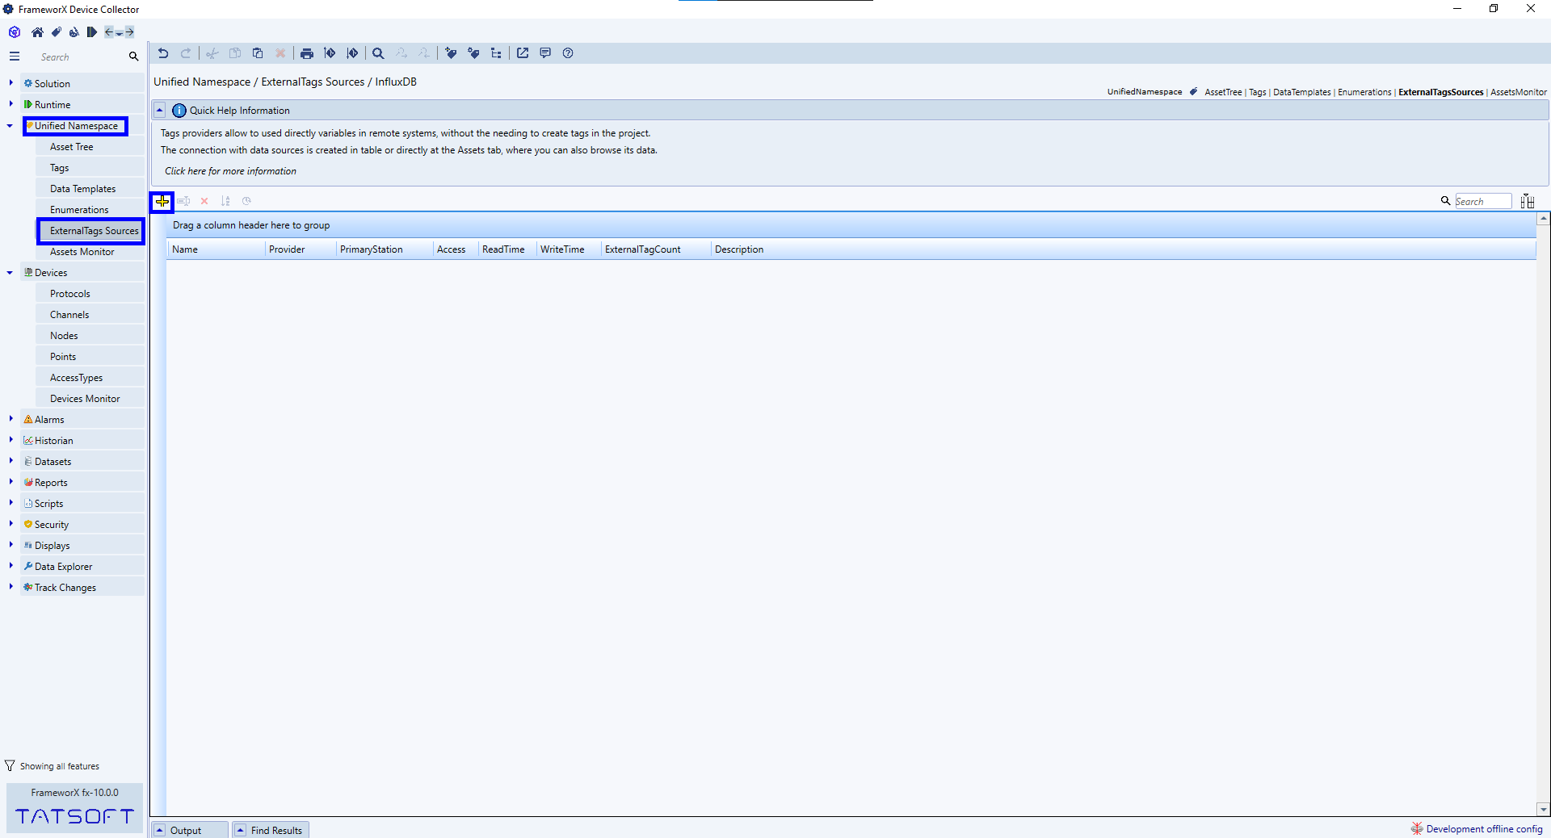
Task: Collapse the Quick Help Information panel
Action: click(160, 111)
